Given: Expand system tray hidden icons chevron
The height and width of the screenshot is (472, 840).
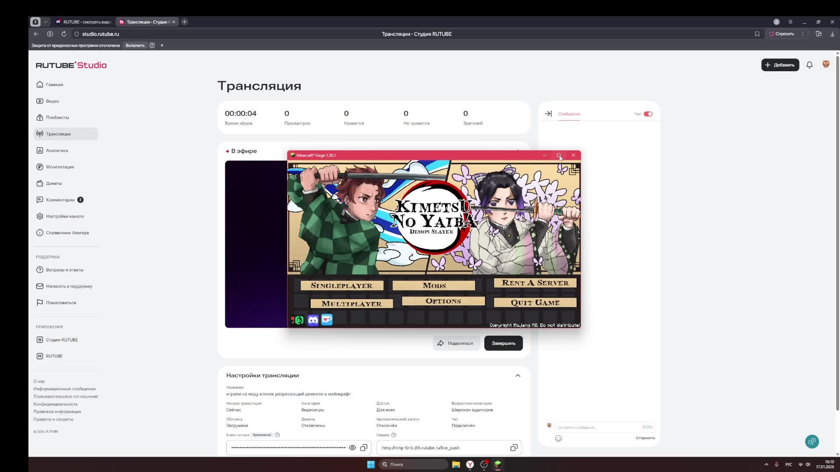Looking at the screenshot, I should 766,464.
